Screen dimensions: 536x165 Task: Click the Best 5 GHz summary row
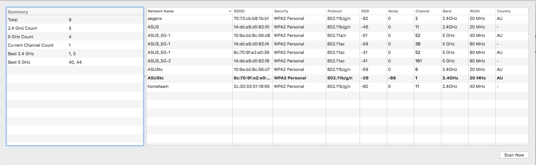[x=75, y=62]
